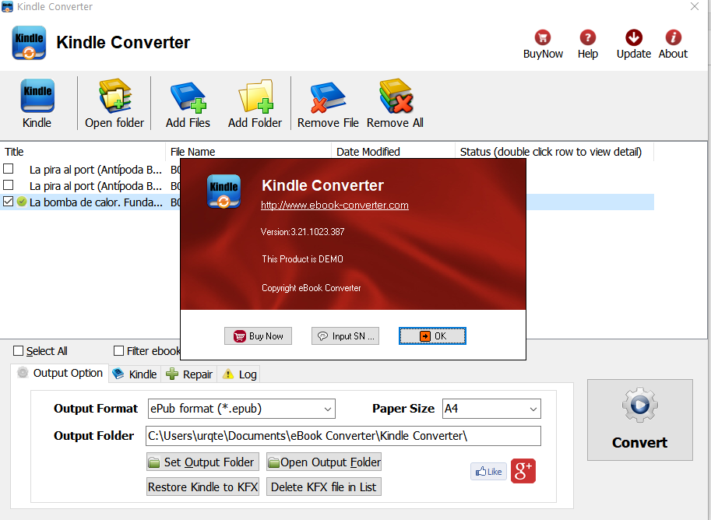Open the BuyNow cart icon

click(x=543, y=38)
